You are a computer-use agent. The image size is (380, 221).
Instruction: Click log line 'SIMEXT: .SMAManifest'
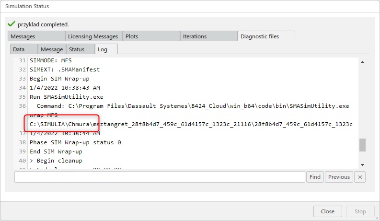(x=65, y=70)
